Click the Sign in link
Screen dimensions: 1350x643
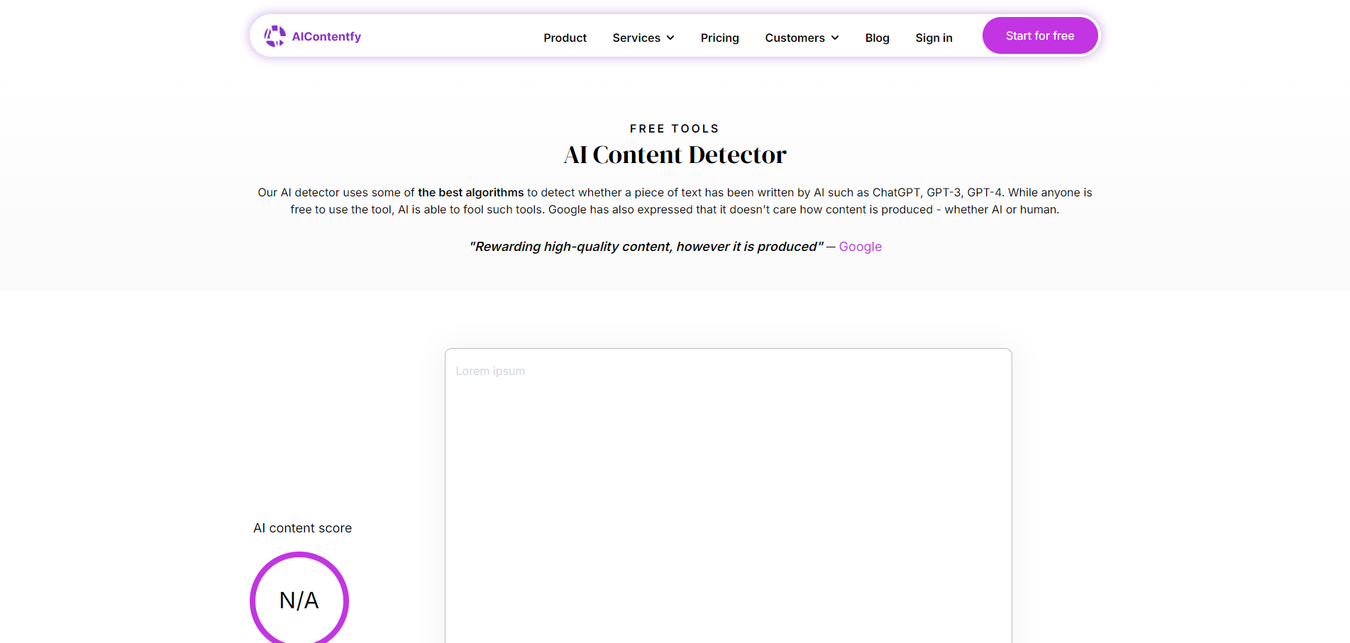934,38
